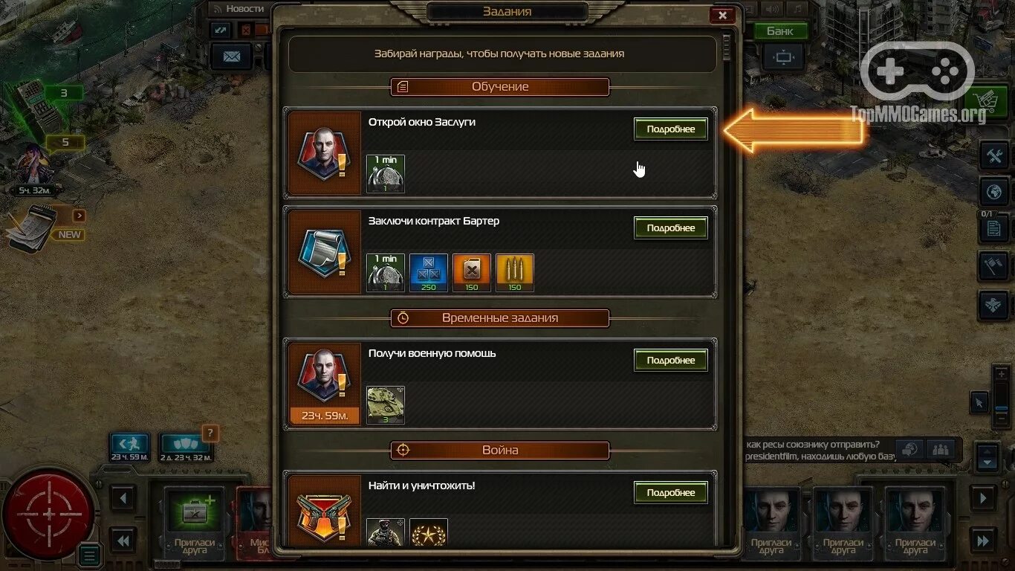Open the green Банк button
This screenshot has height=571, width=1015.
[780, 31]
